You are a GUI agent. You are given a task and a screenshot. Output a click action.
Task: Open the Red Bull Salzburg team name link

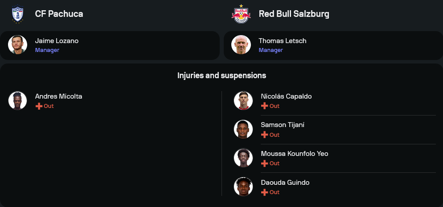tap(294, 14)
